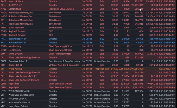This screenshot has height=108, width=177.
Task: Select shares cell 51,369
Action: (126, 91)
